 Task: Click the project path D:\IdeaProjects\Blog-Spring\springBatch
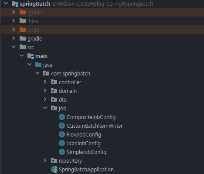point(103,4)
